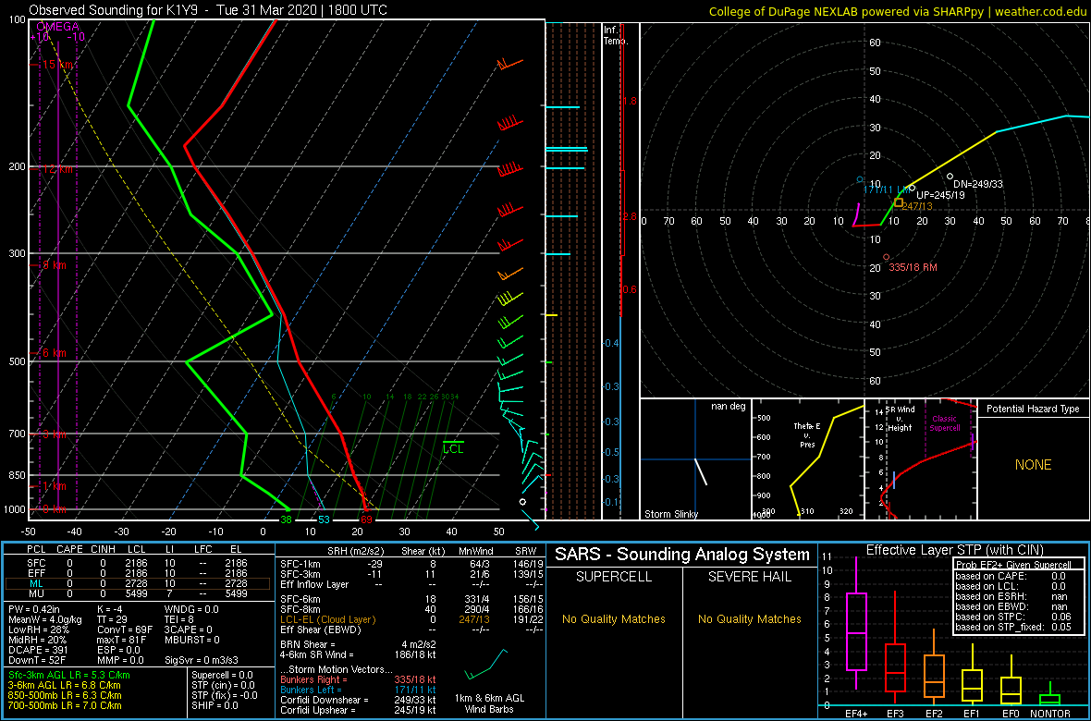Click the NONE hazard type text
Screen dimensions: 1091x721
tap(1034, 465)
